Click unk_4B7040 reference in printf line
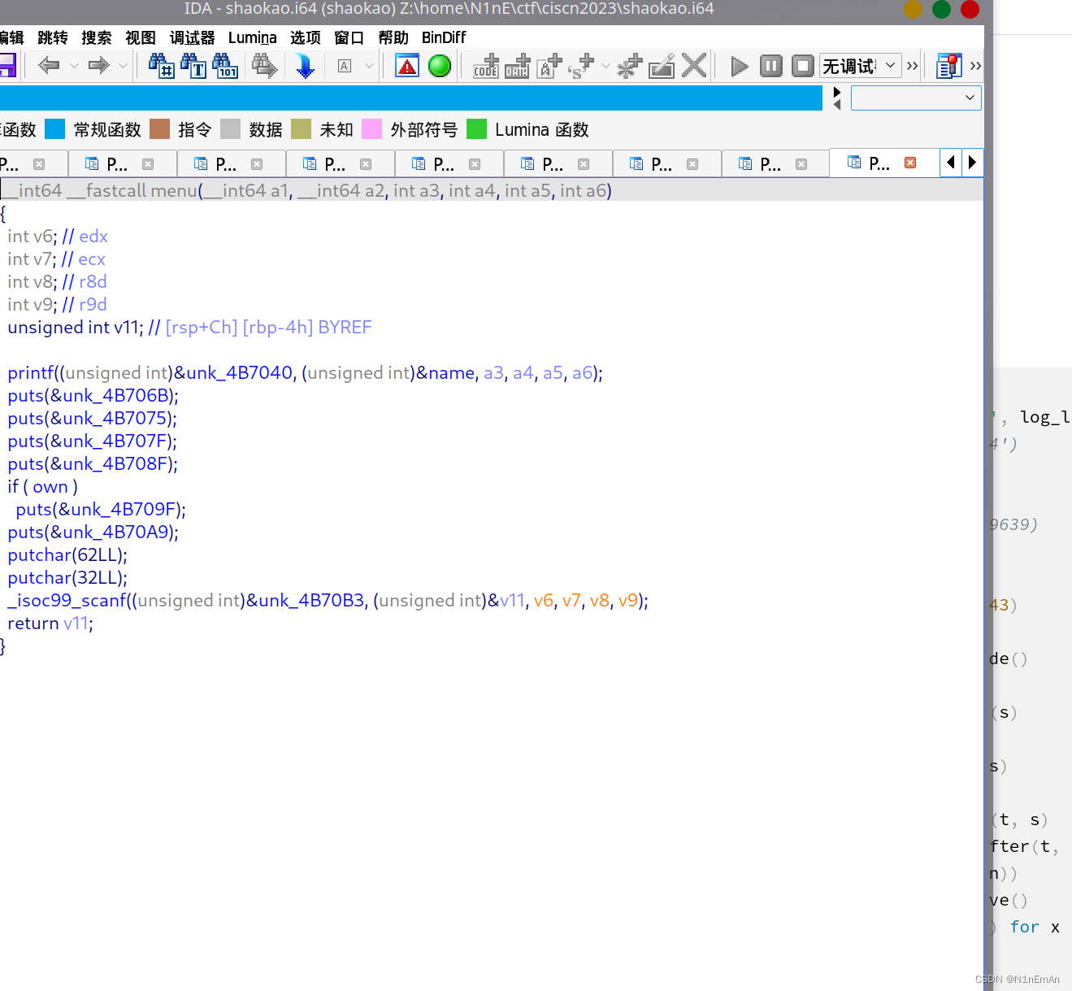The image size is (1072, 991). pyautogui.click(x=239, y=372)
